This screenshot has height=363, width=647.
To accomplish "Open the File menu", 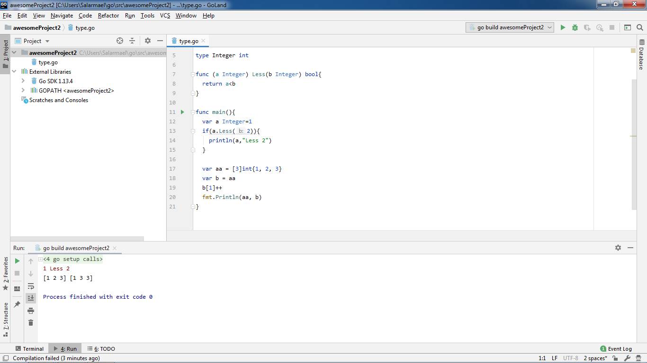I will 7,16.
